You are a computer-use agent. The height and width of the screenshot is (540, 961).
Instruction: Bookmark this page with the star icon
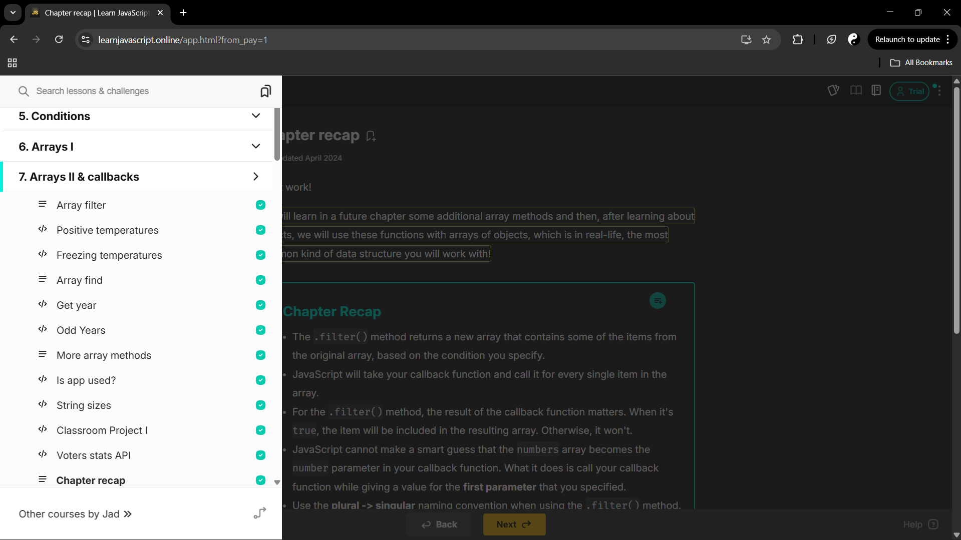(766, 40)
